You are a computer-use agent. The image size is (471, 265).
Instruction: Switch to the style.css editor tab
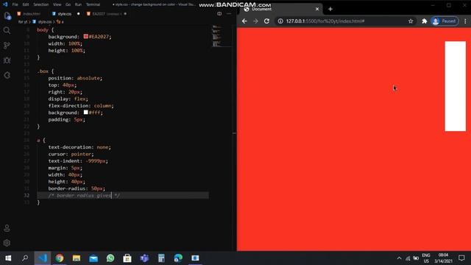pos(64,14)
